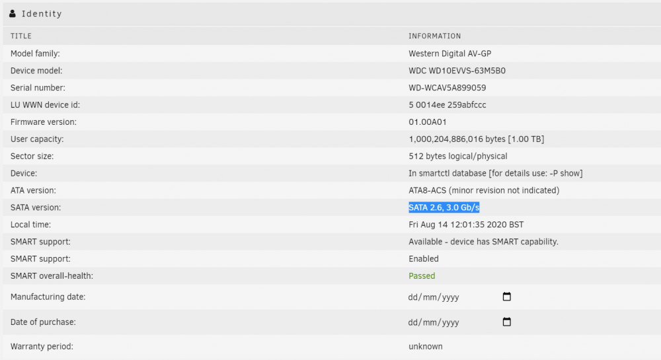Click the Identity person icon
Image resolution: width=661 pixels, height=360 pixels.
click(x=13, y=14)
